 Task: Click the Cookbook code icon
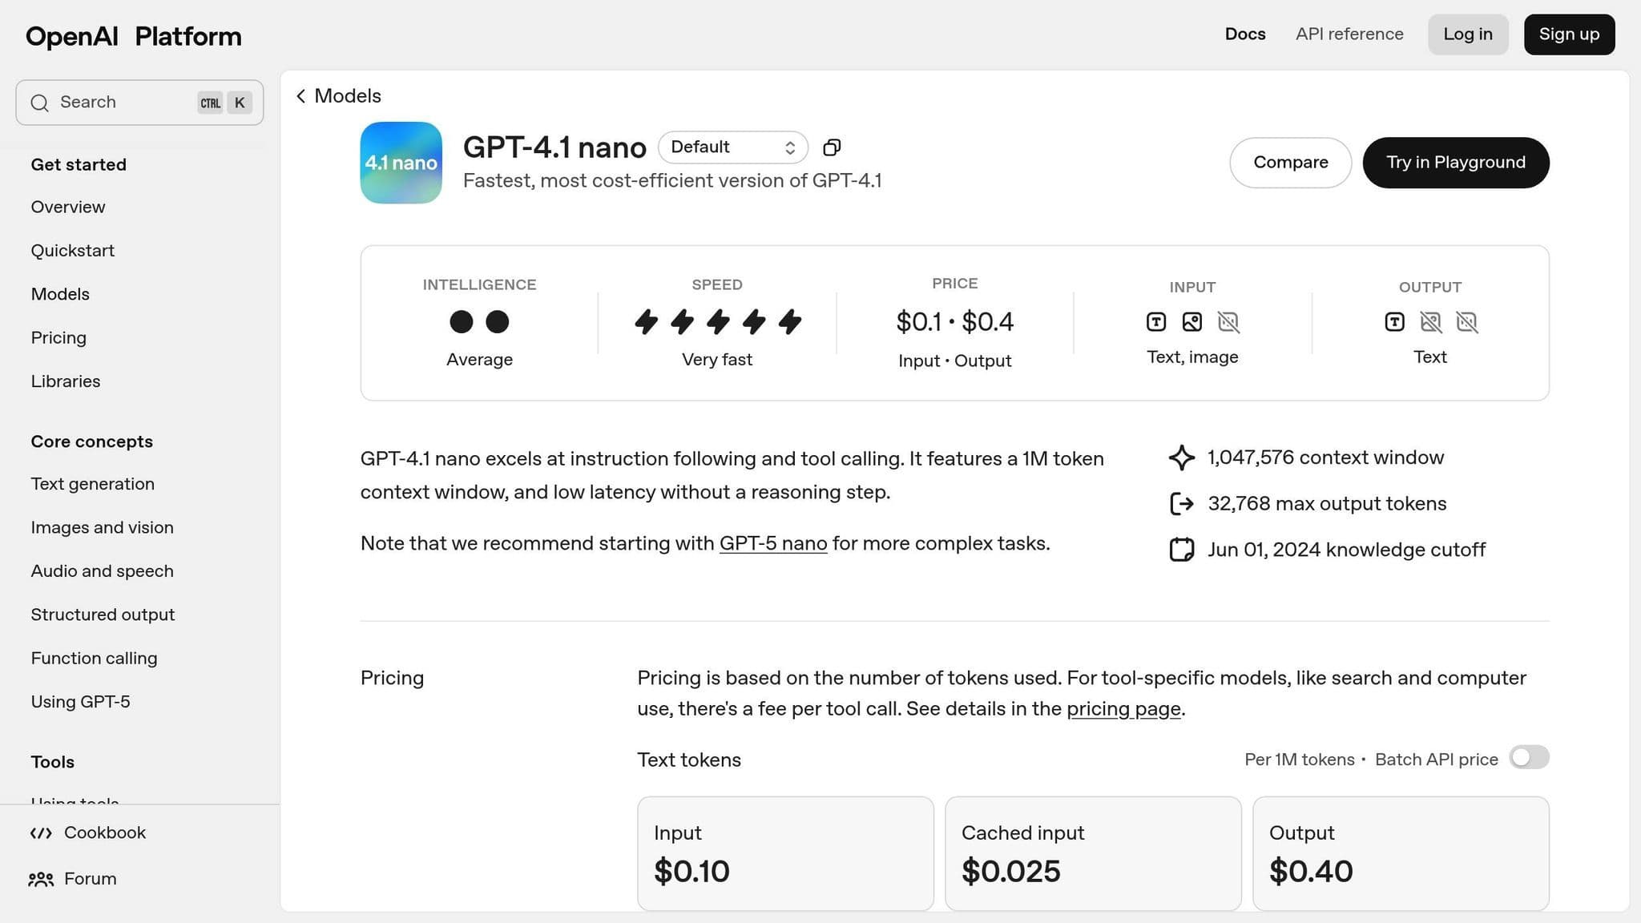click(x=41, y=833)
